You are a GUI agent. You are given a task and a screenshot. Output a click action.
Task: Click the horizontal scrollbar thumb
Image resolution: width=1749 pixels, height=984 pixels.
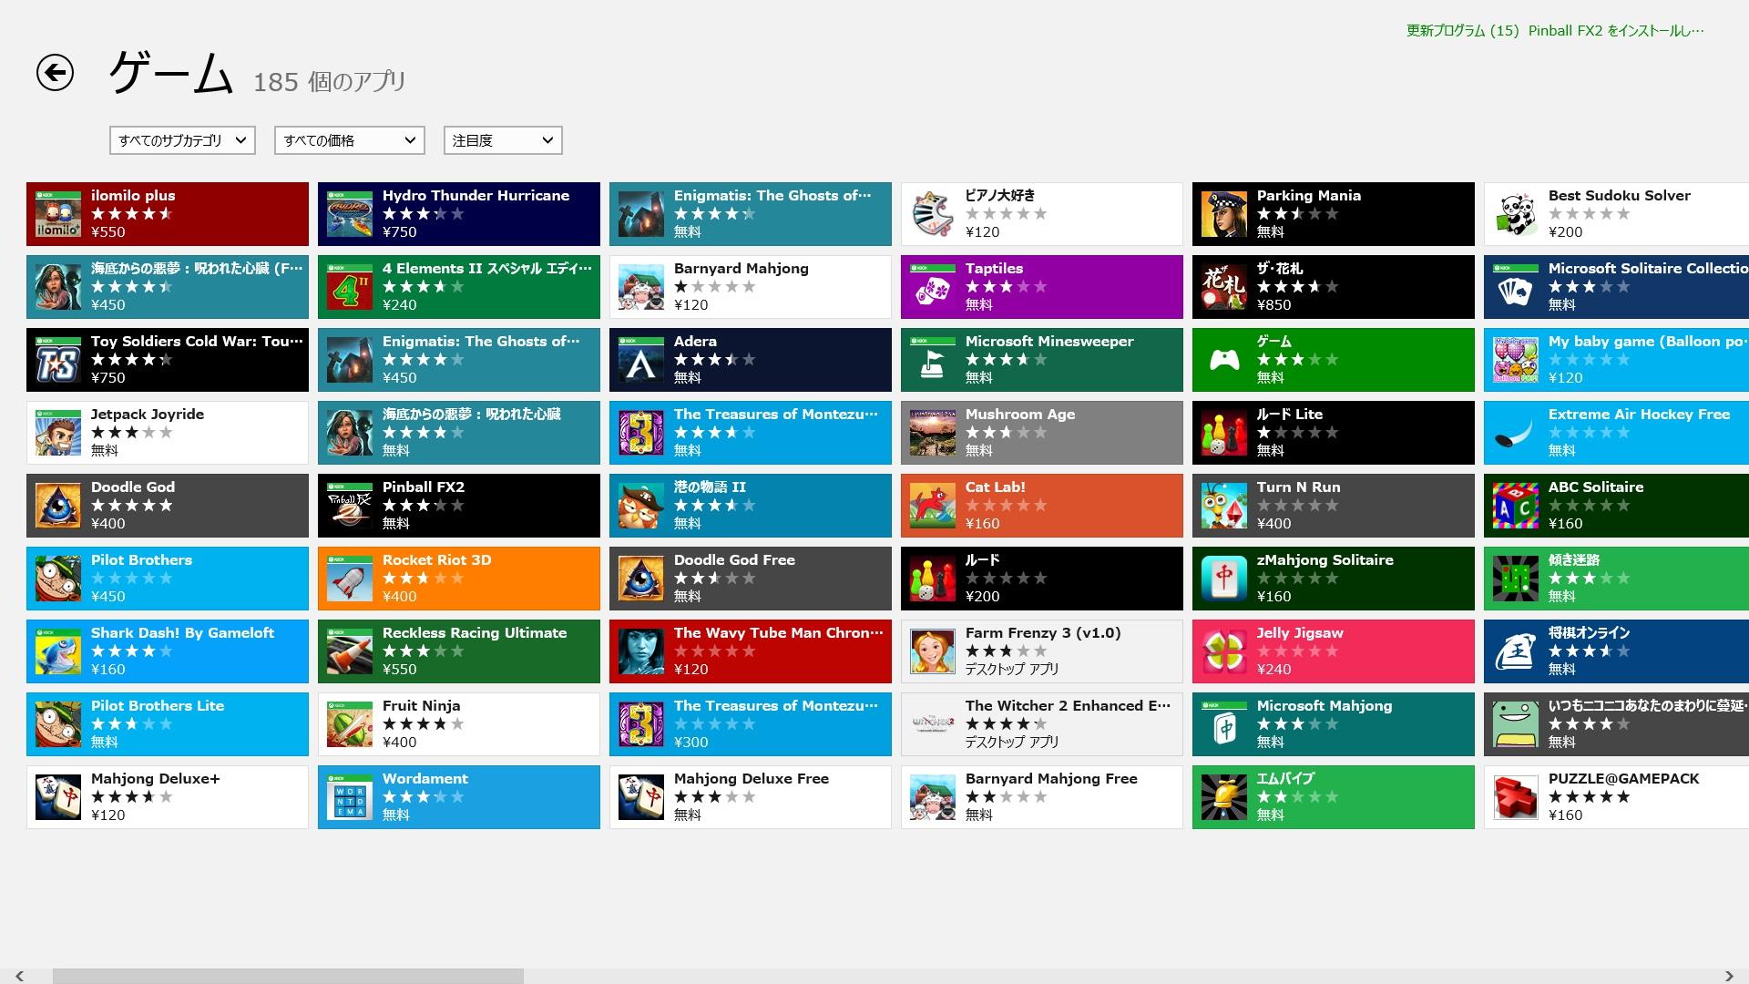288,976
